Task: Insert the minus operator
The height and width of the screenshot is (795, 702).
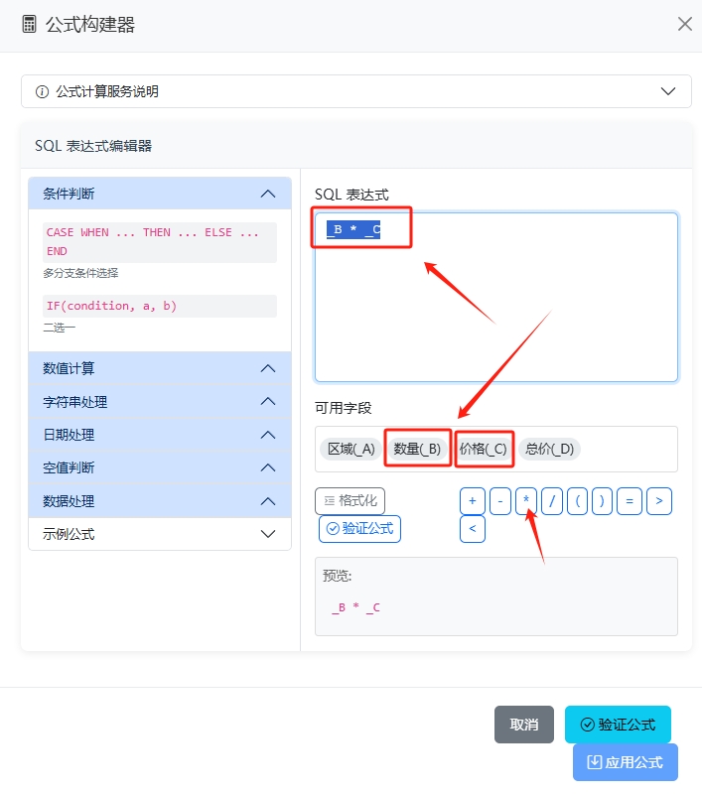Action: click(x=500, y=501)
